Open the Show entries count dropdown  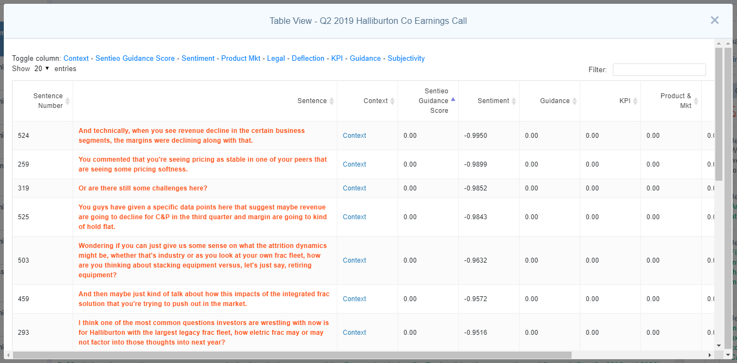[42, 69]
